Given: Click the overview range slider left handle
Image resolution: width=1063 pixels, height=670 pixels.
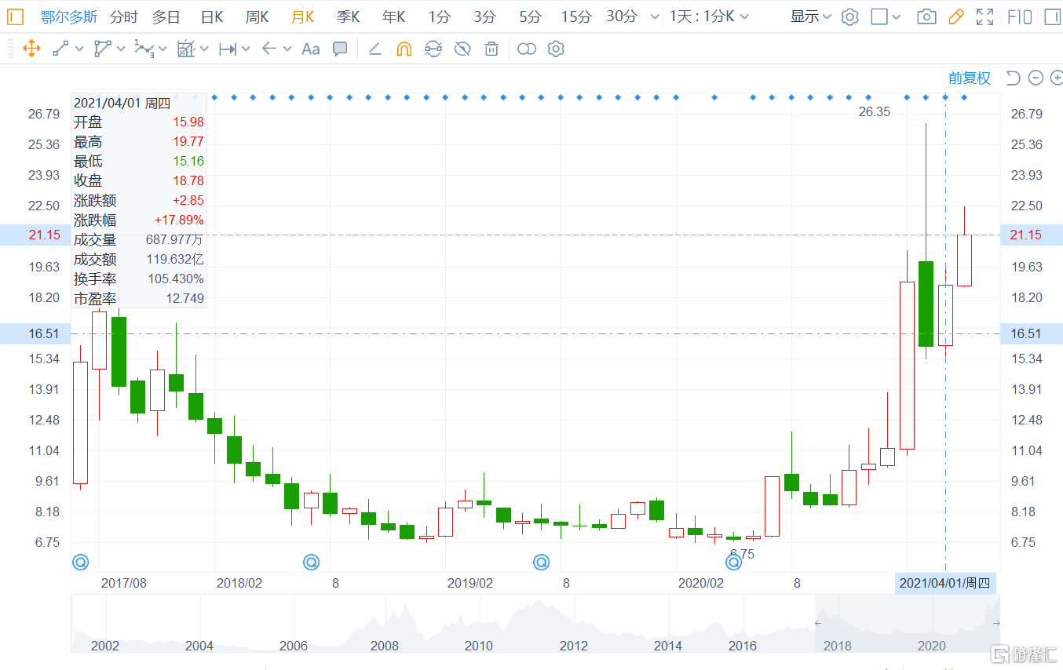Looking at the screenshot, I should 817,623.
